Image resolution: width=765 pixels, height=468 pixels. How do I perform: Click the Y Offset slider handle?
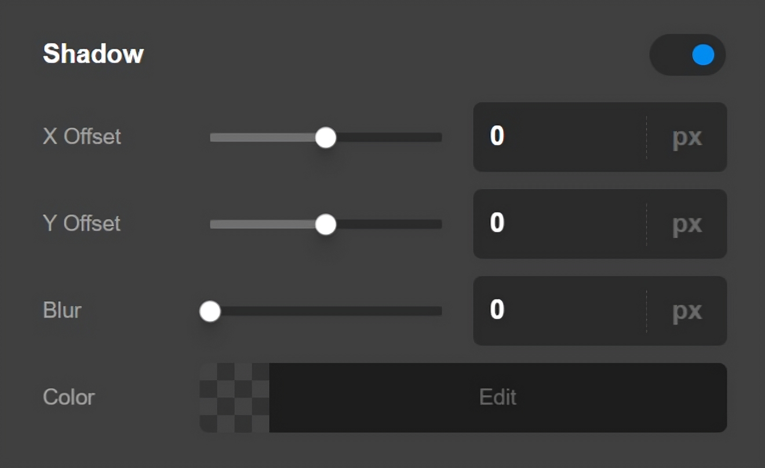[x=326, y=225]
